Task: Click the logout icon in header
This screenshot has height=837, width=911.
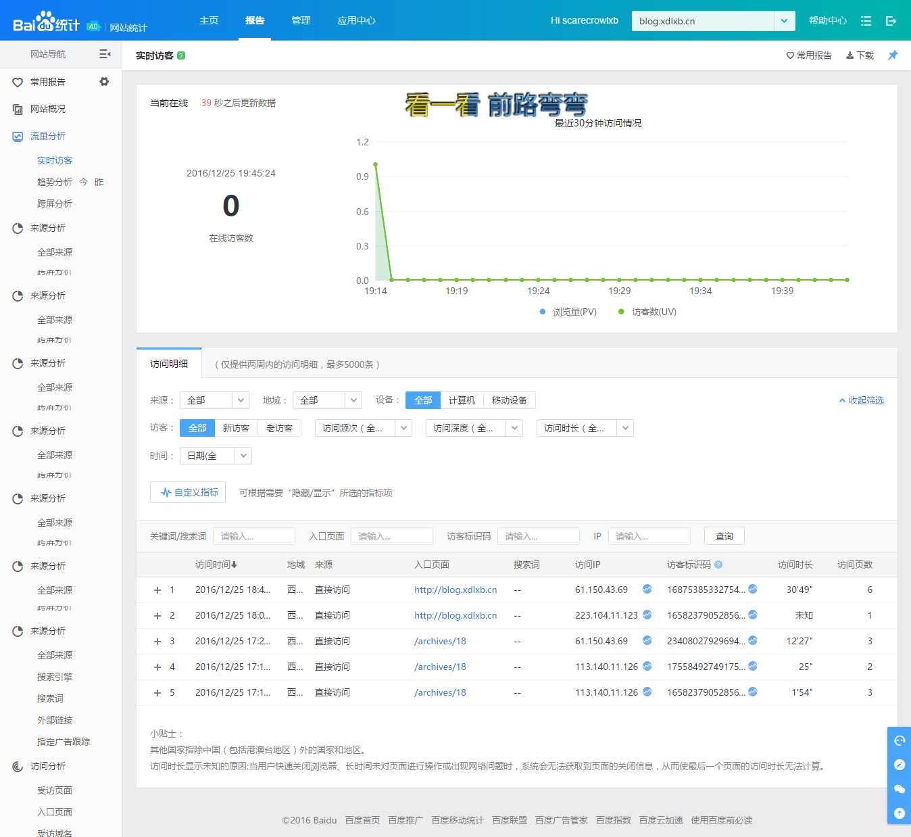Action: pos(891,21)
